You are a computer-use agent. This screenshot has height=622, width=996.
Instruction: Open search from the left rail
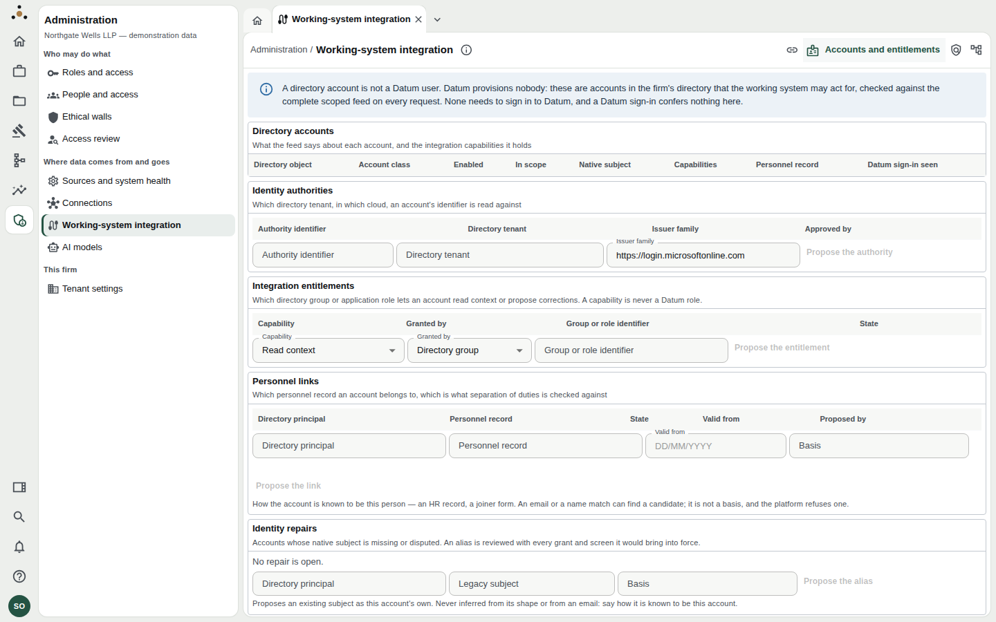(x=19, y=517)
